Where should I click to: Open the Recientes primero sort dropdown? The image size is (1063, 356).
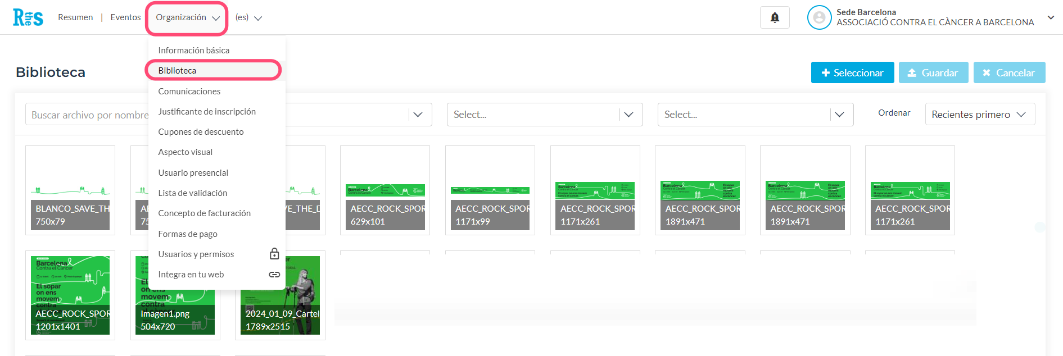pyautogui.click(x=980, y=115)
